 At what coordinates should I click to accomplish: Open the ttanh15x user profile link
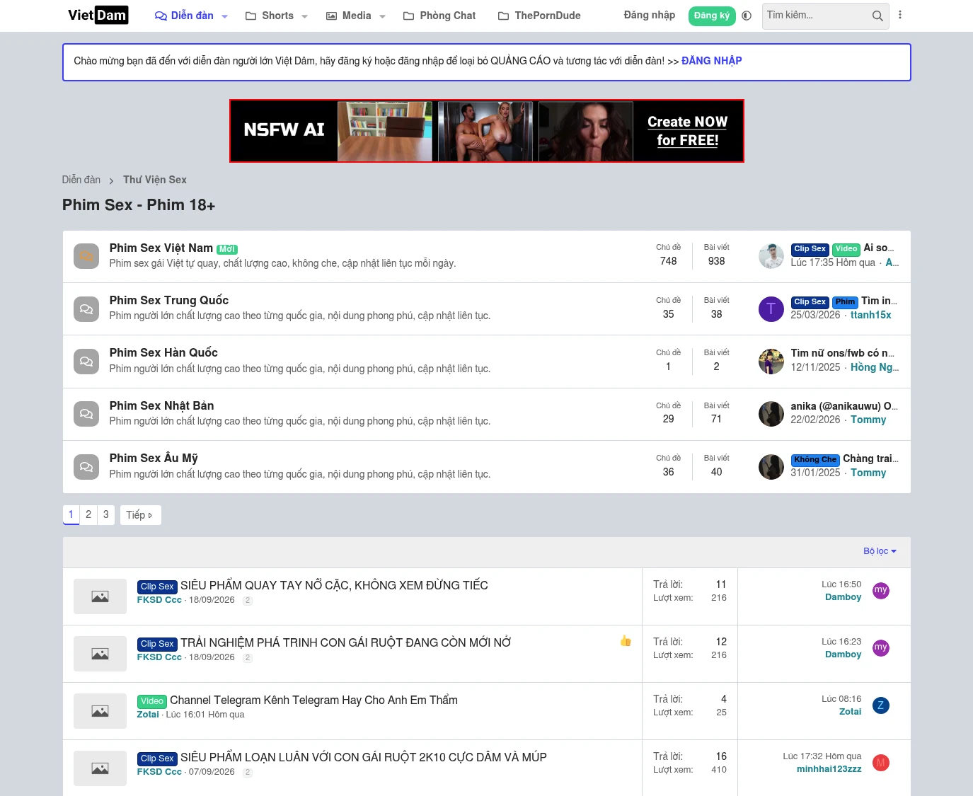(x=870, y=315)
